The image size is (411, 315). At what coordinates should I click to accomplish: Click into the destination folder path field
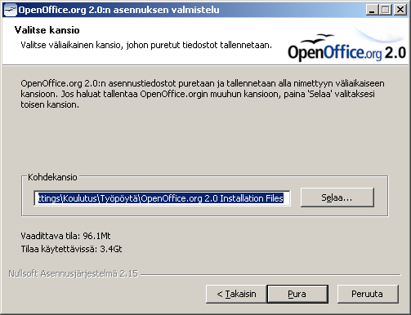(162, 198)
